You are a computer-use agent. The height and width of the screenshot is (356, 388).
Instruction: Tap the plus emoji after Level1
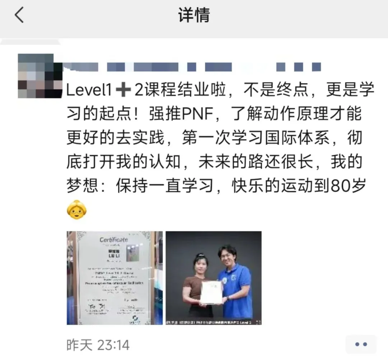(123, 90)
